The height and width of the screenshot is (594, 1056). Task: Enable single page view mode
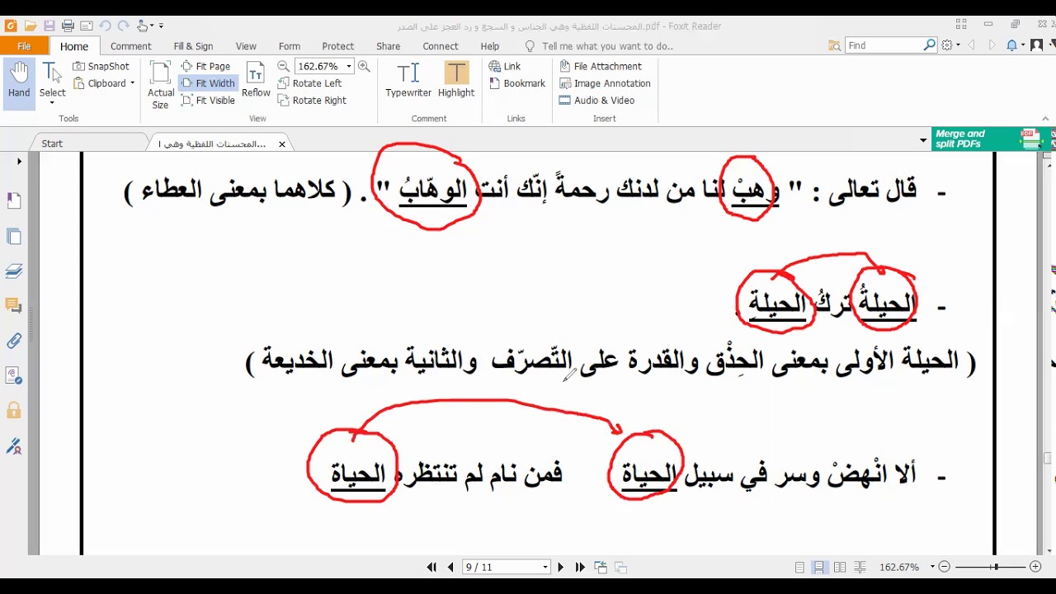click(x=799, y=567)
